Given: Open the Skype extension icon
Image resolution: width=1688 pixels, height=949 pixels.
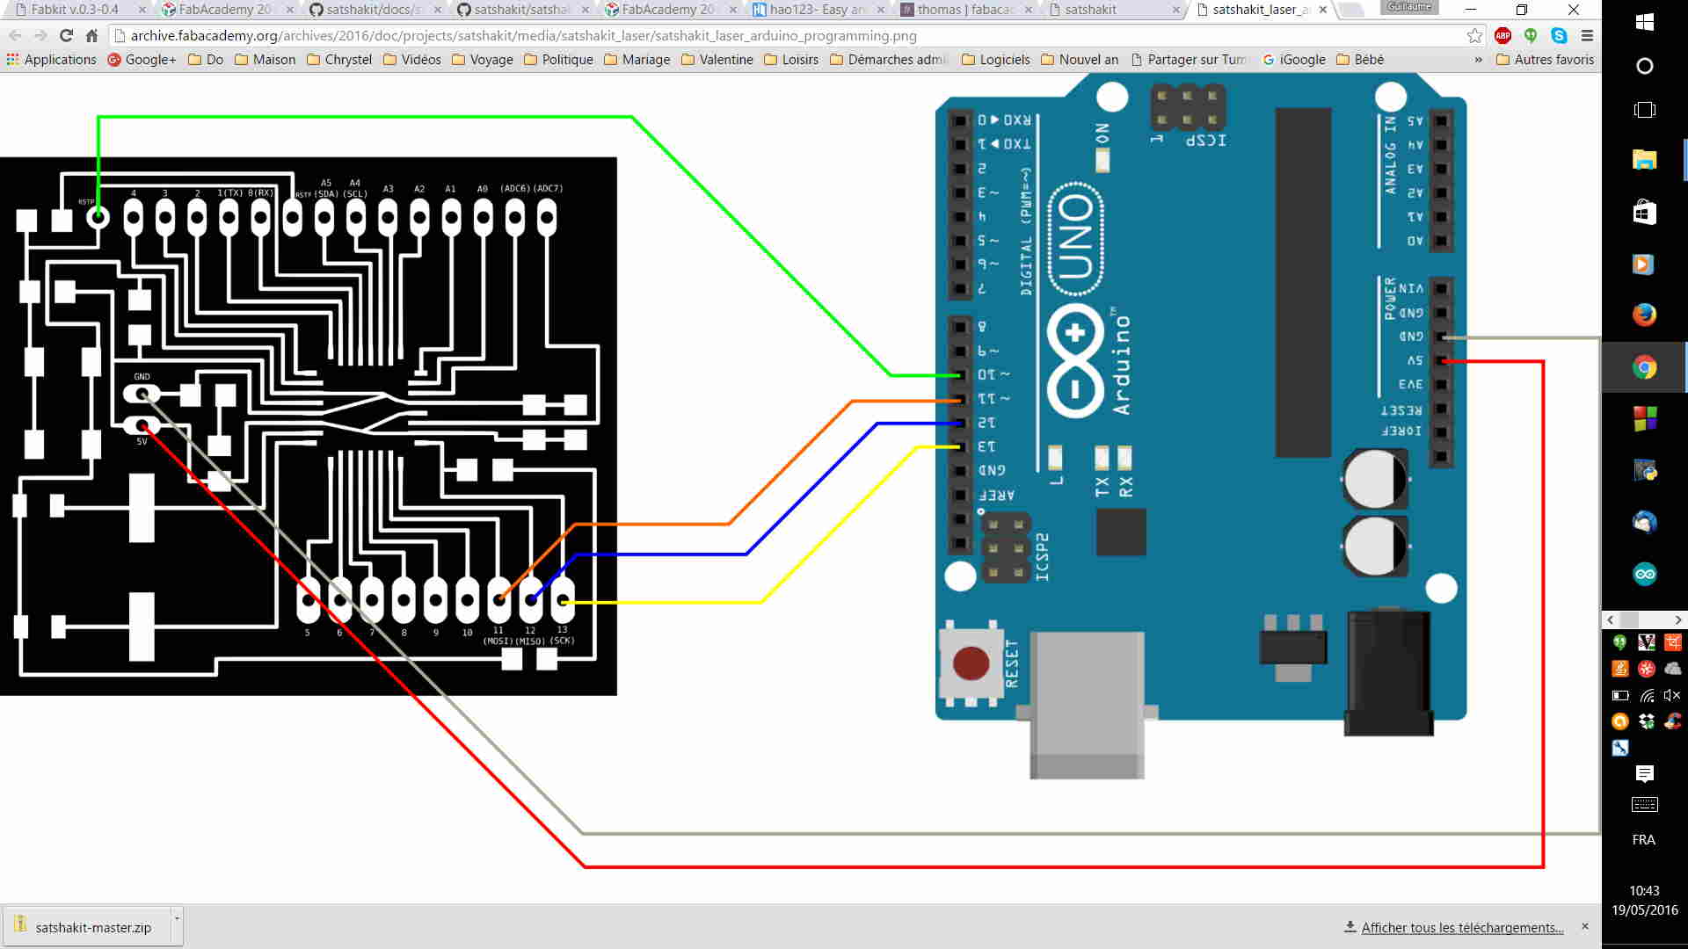Looking at the screenshot, I should (x=1559, y=36).
